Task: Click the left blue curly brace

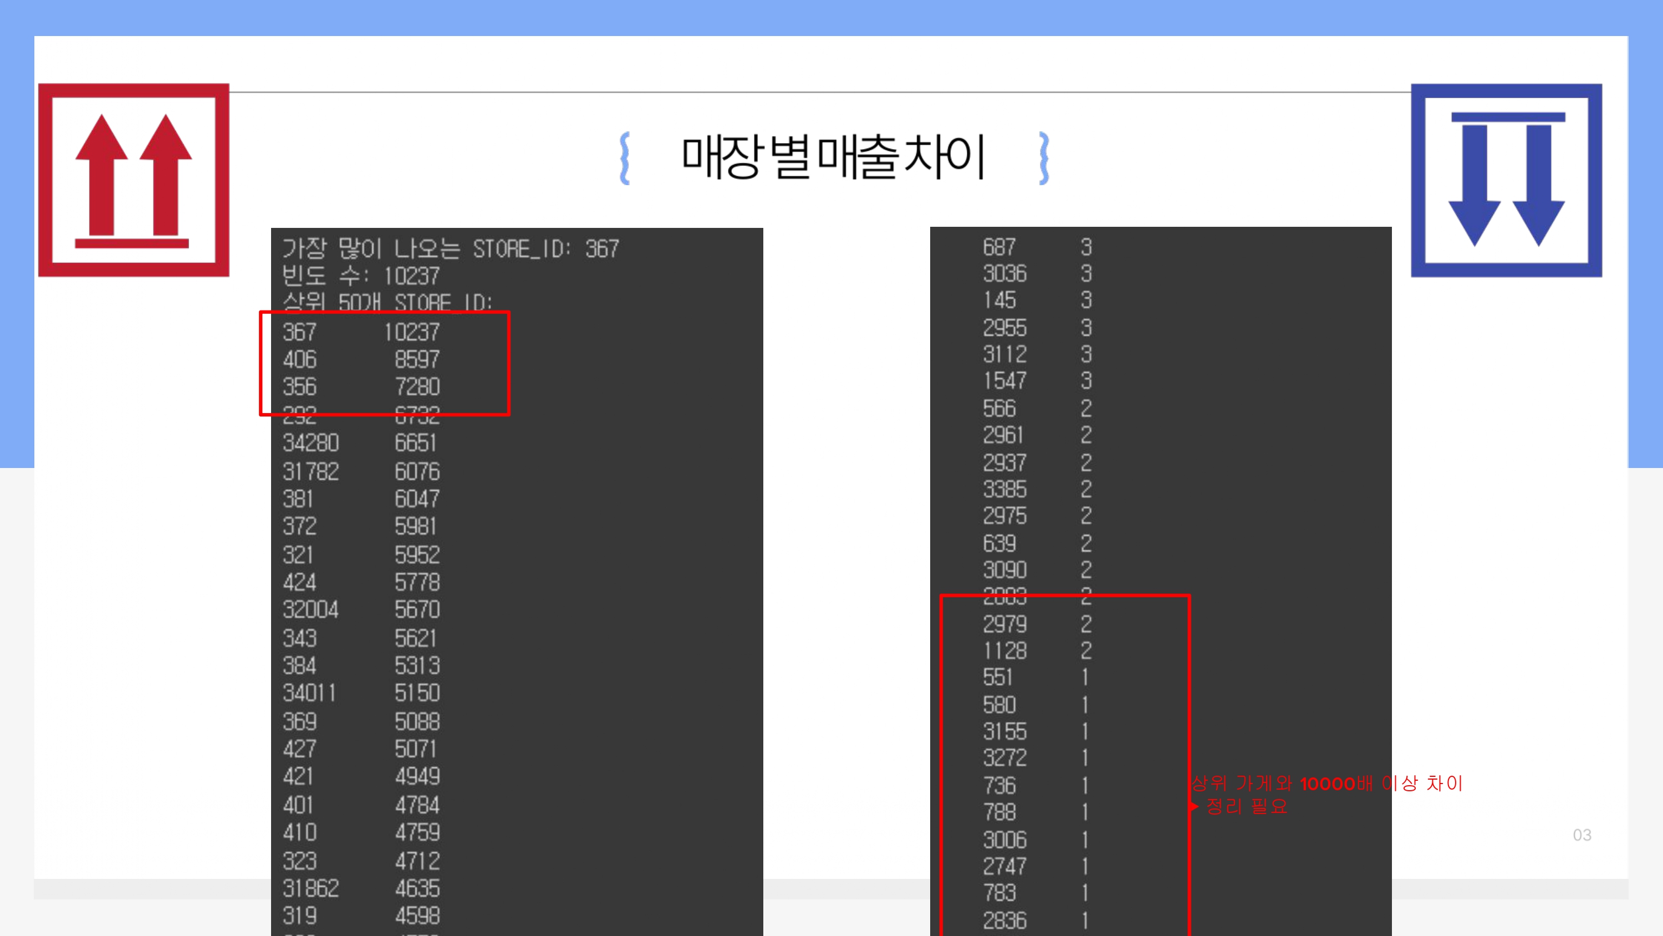Action: pos(624,158)
